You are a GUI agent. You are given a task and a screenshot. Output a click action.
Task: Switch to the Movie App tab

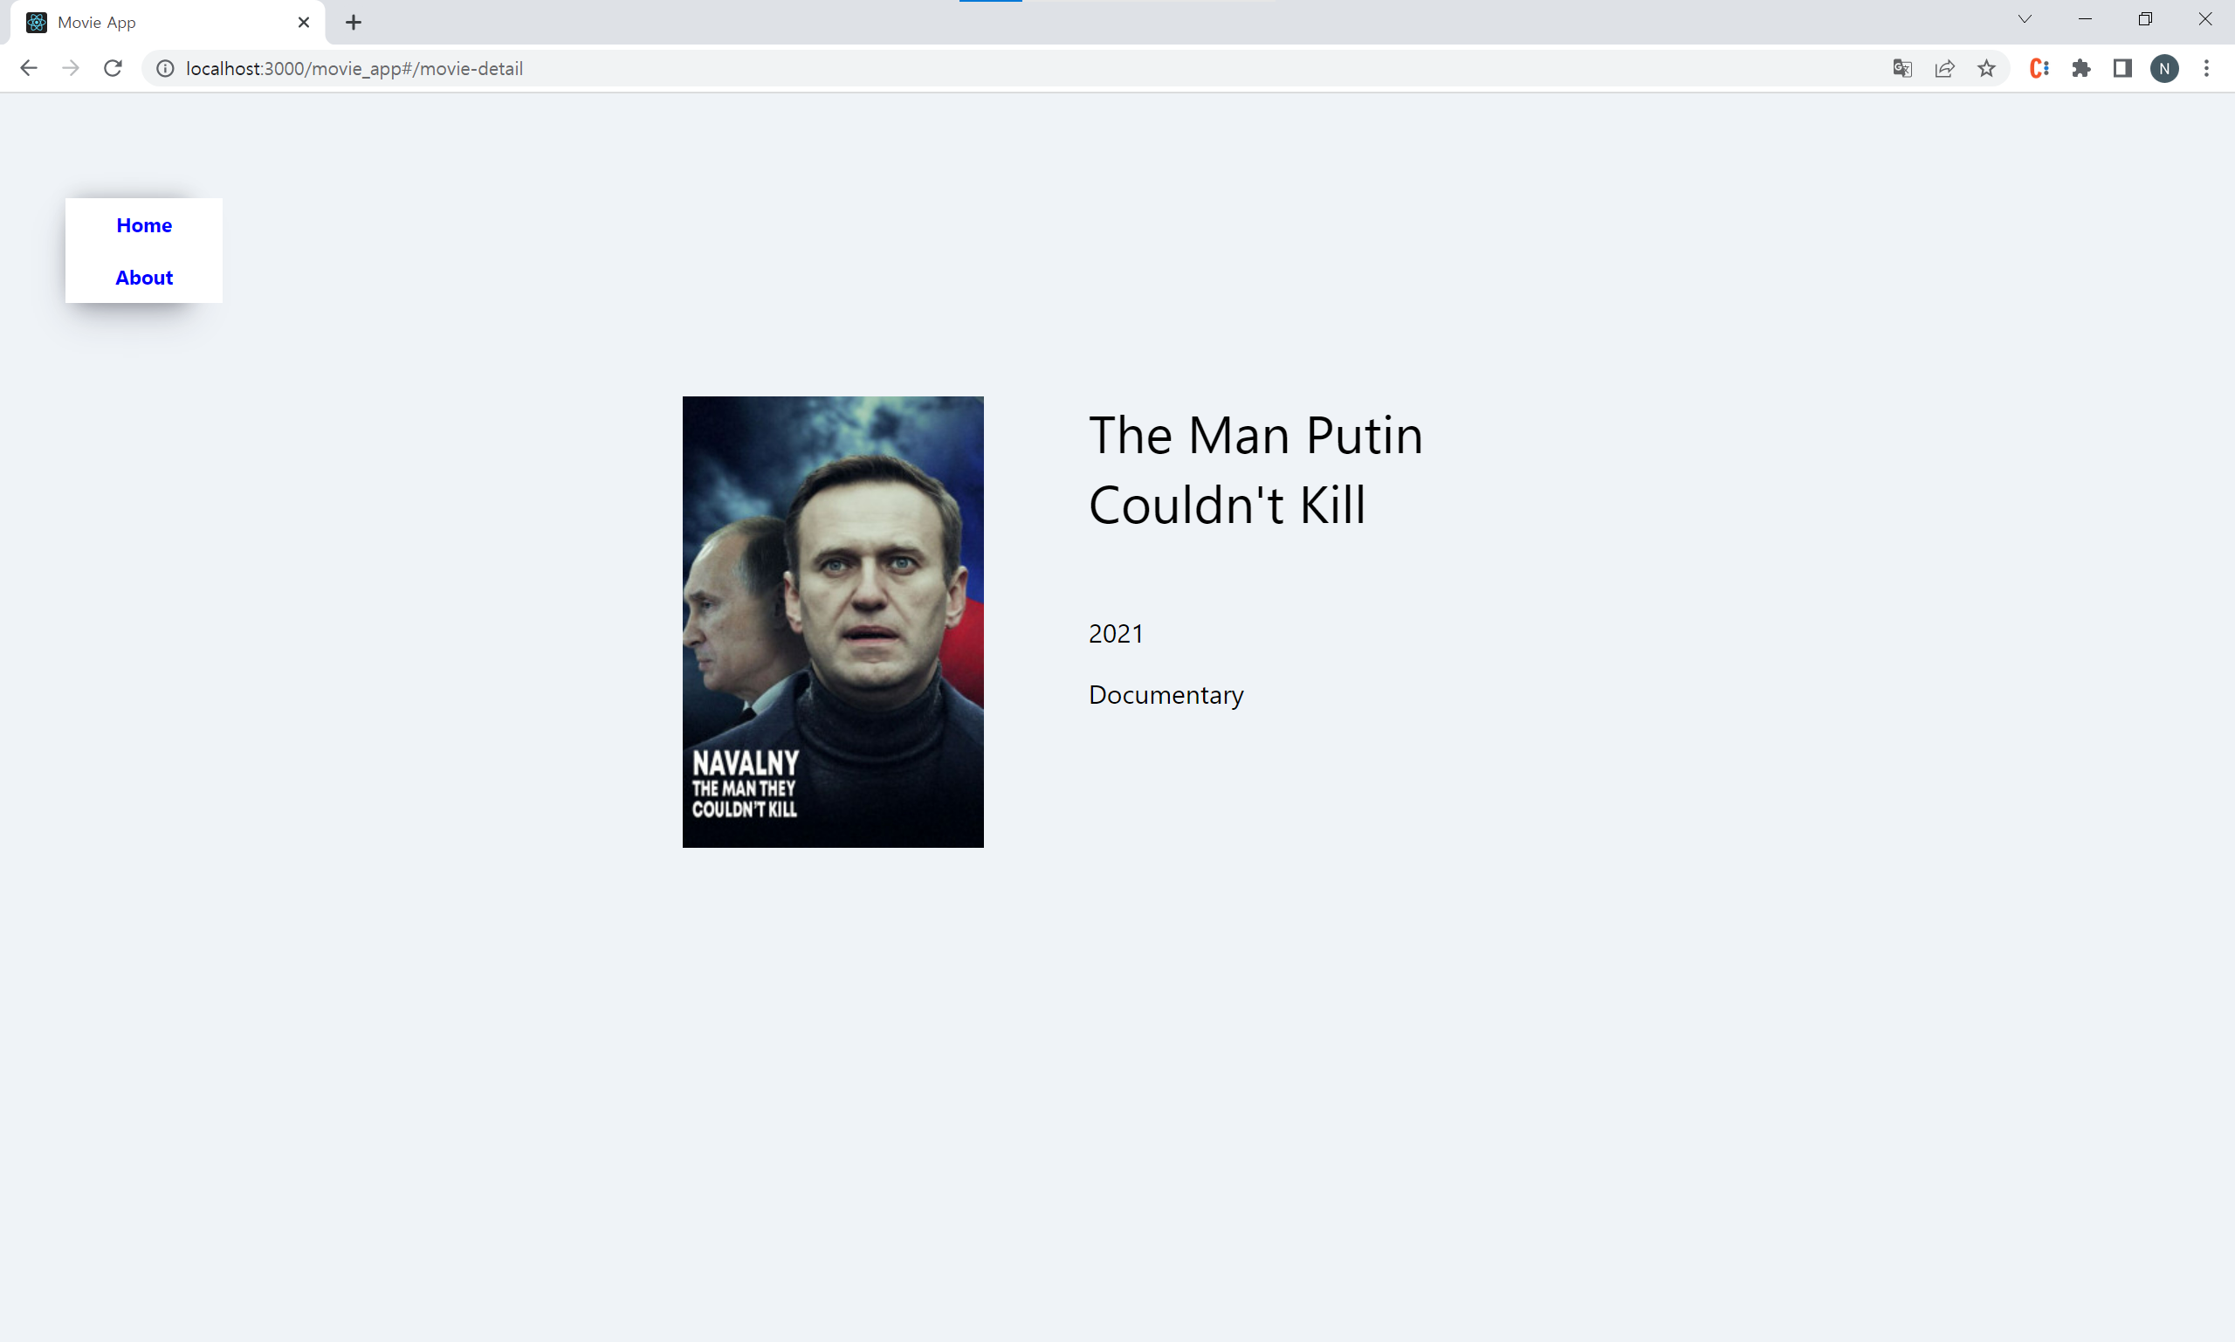145,22
